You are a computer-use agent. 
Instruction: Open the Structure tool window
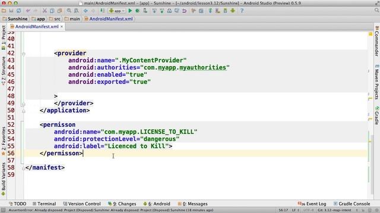(4, 71)
